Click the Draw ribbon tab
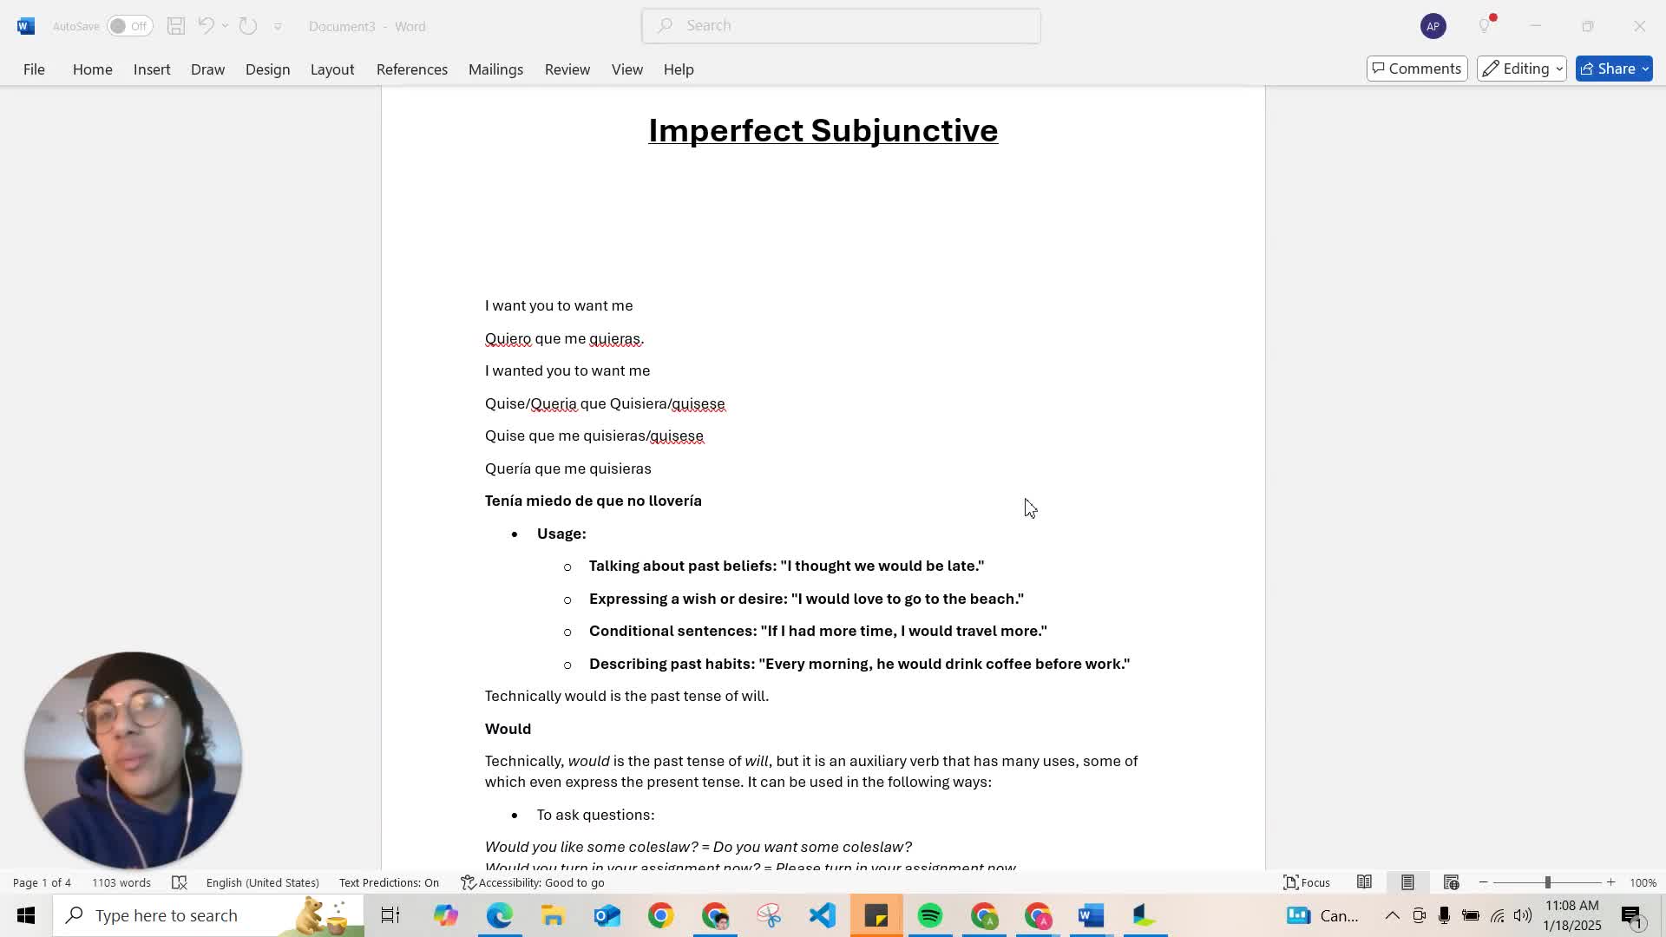Image resolution: width=1666 pixels, height=937 pixels. click(207, 69)
